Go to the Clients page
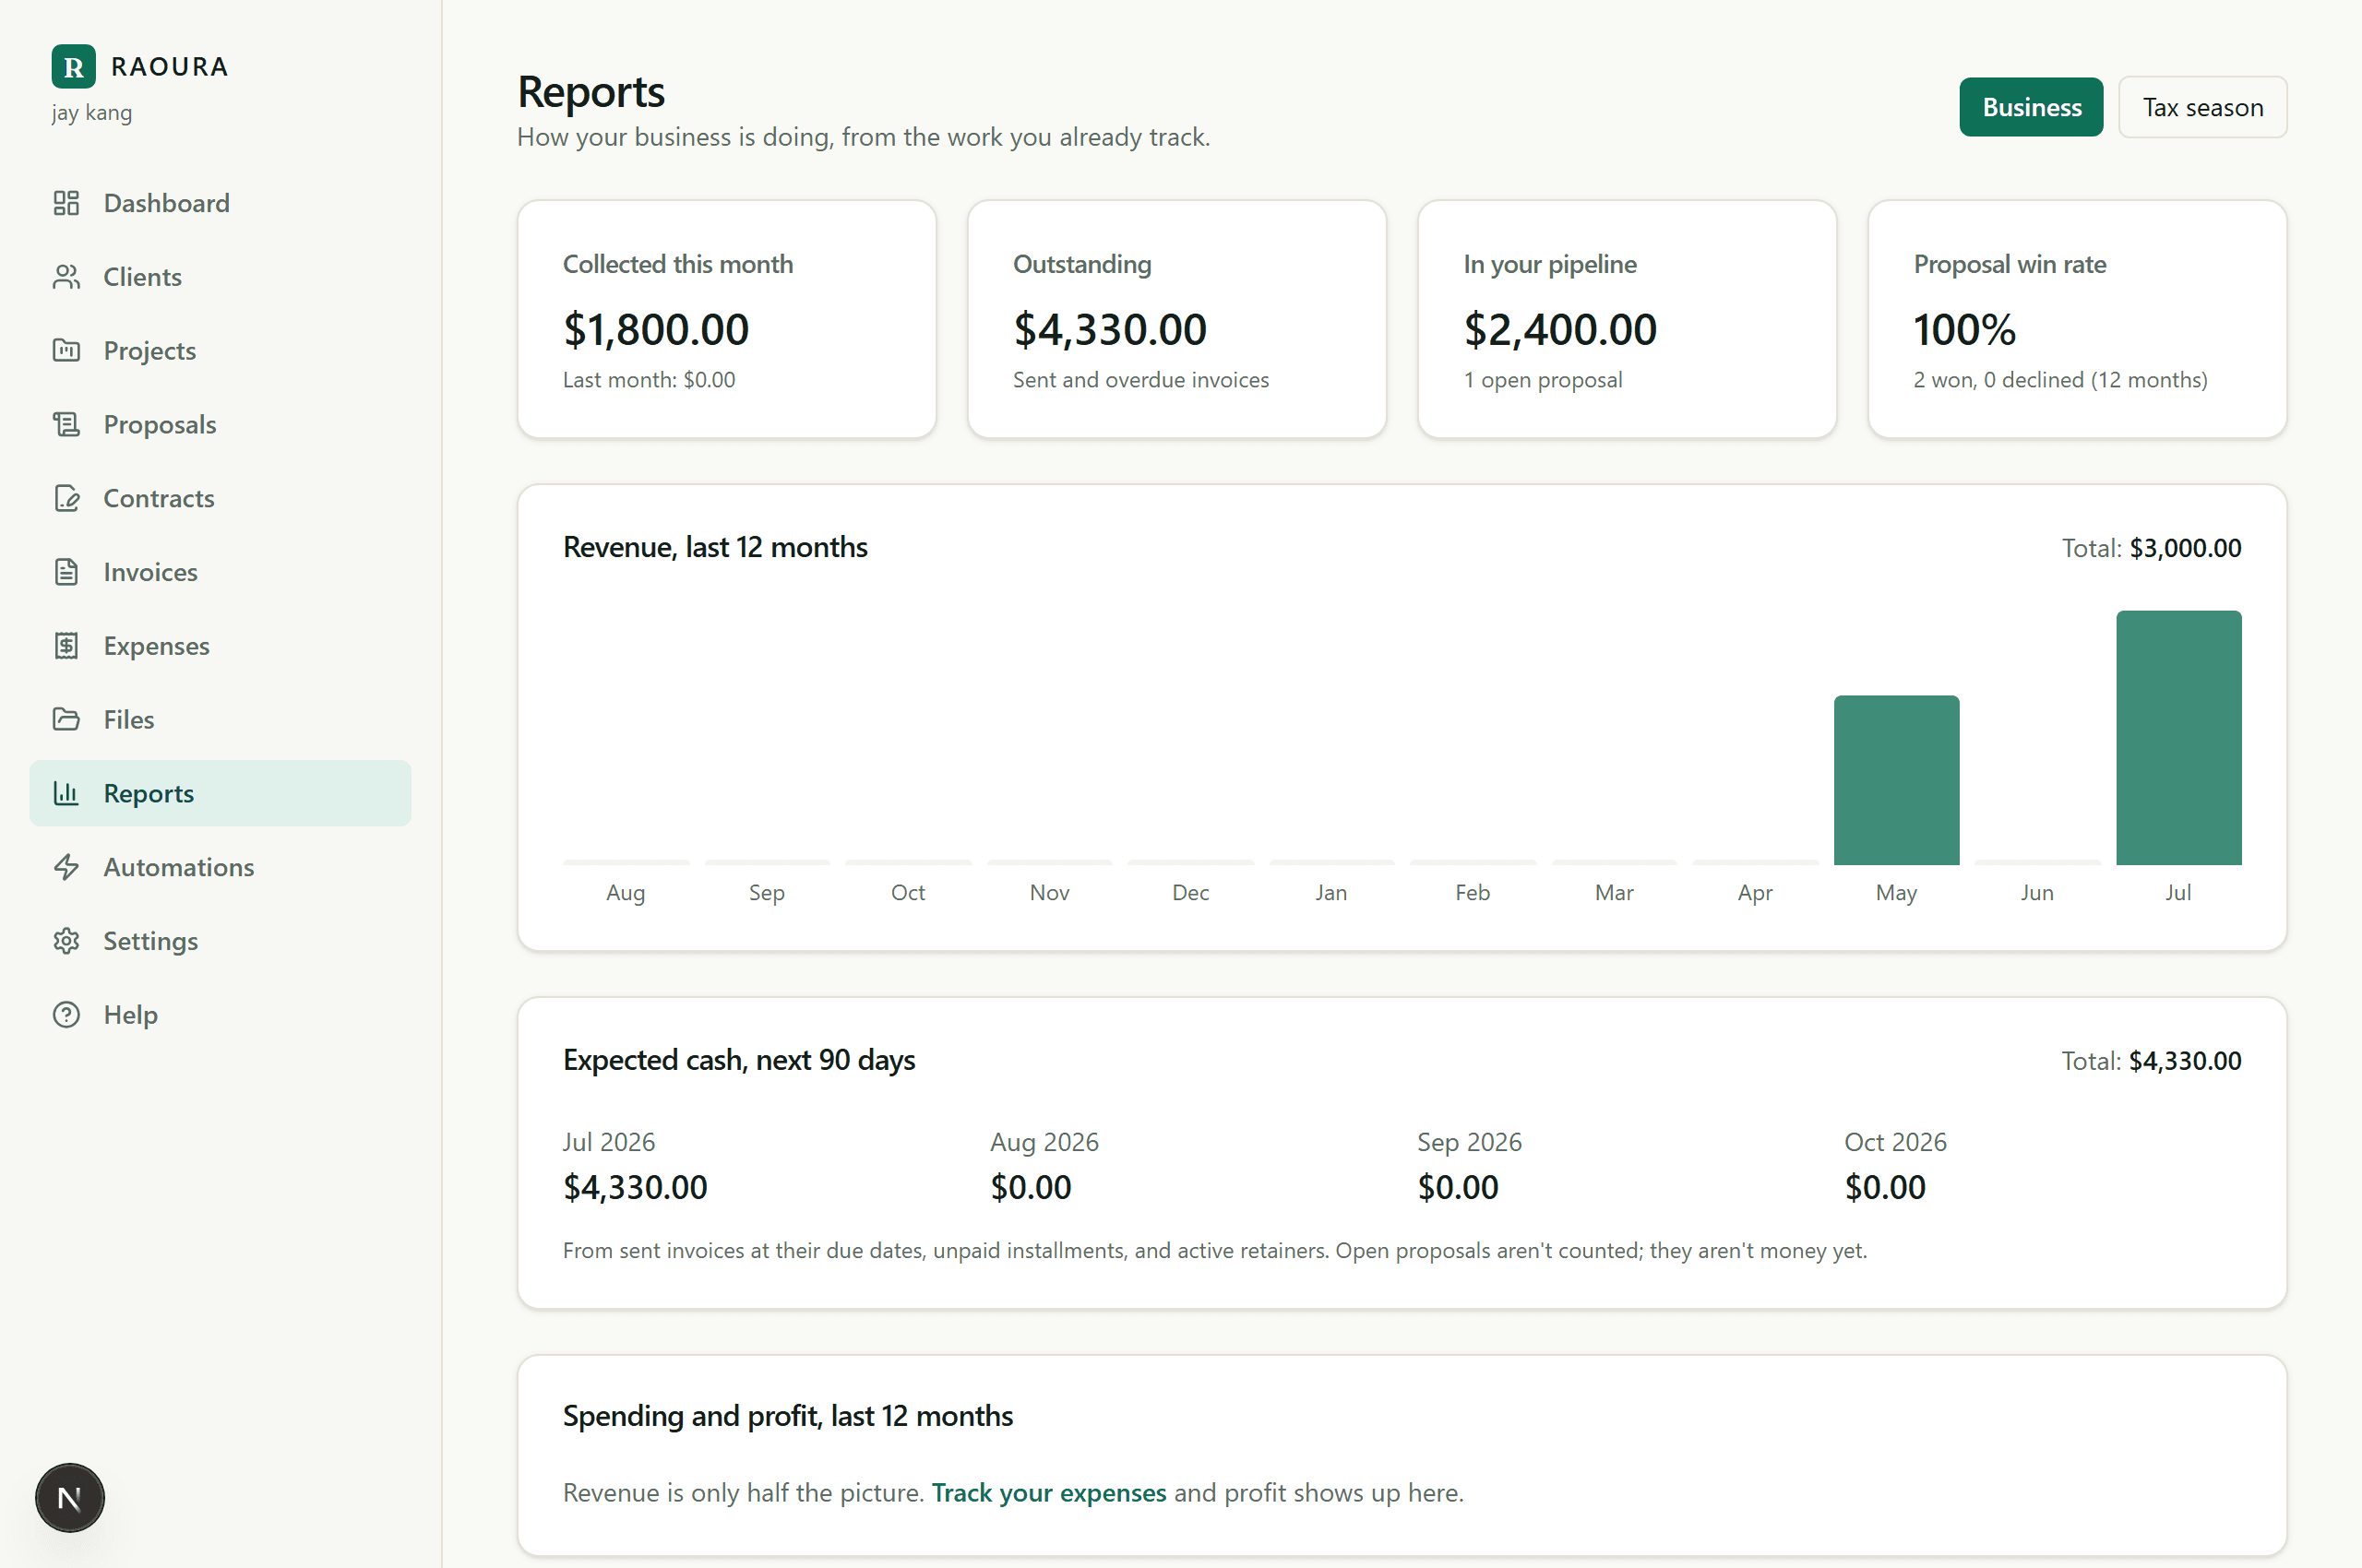 (x=221, y=277)
